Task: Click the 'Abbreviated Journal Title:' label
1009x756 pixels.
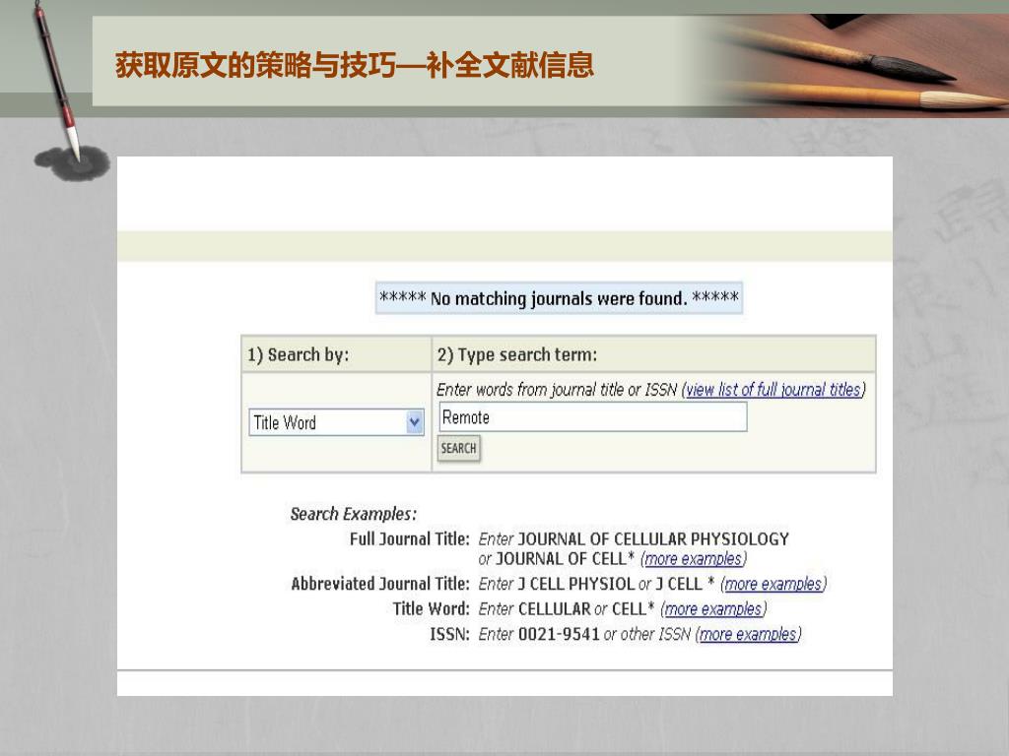Action: click(380, 584)
